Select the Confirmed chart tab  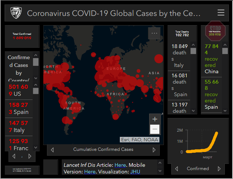coord(198,169)
